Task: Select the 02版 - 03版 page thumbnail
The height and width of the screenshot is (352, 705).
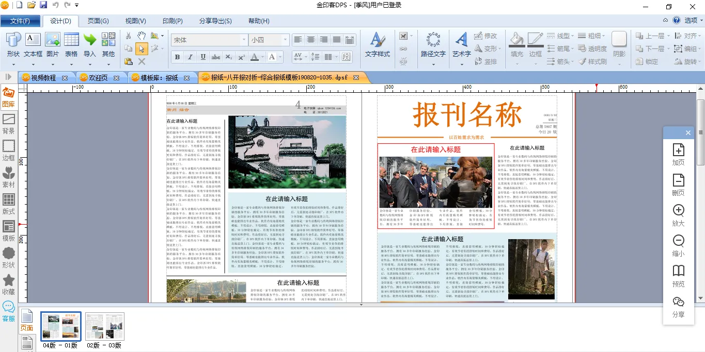Action: [x=104, y=327]
